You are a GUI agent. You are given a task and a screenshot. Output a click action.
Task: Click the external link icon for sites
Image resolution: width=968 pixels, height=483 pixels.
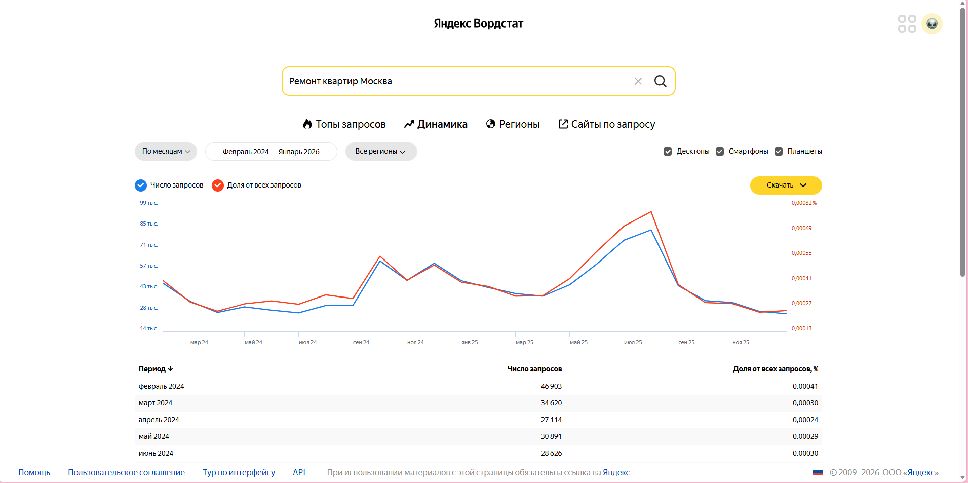(563, 124)
